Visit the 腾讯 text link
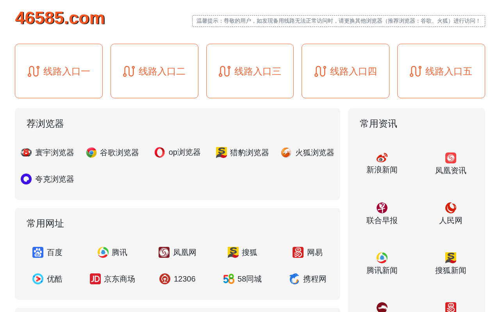 point(120,252)
